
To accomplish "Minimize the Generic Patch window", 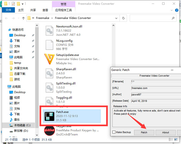I will point(172,70).
